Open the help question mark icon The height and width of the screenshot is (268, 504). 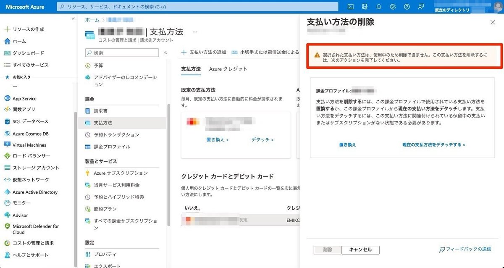point(407,7)
